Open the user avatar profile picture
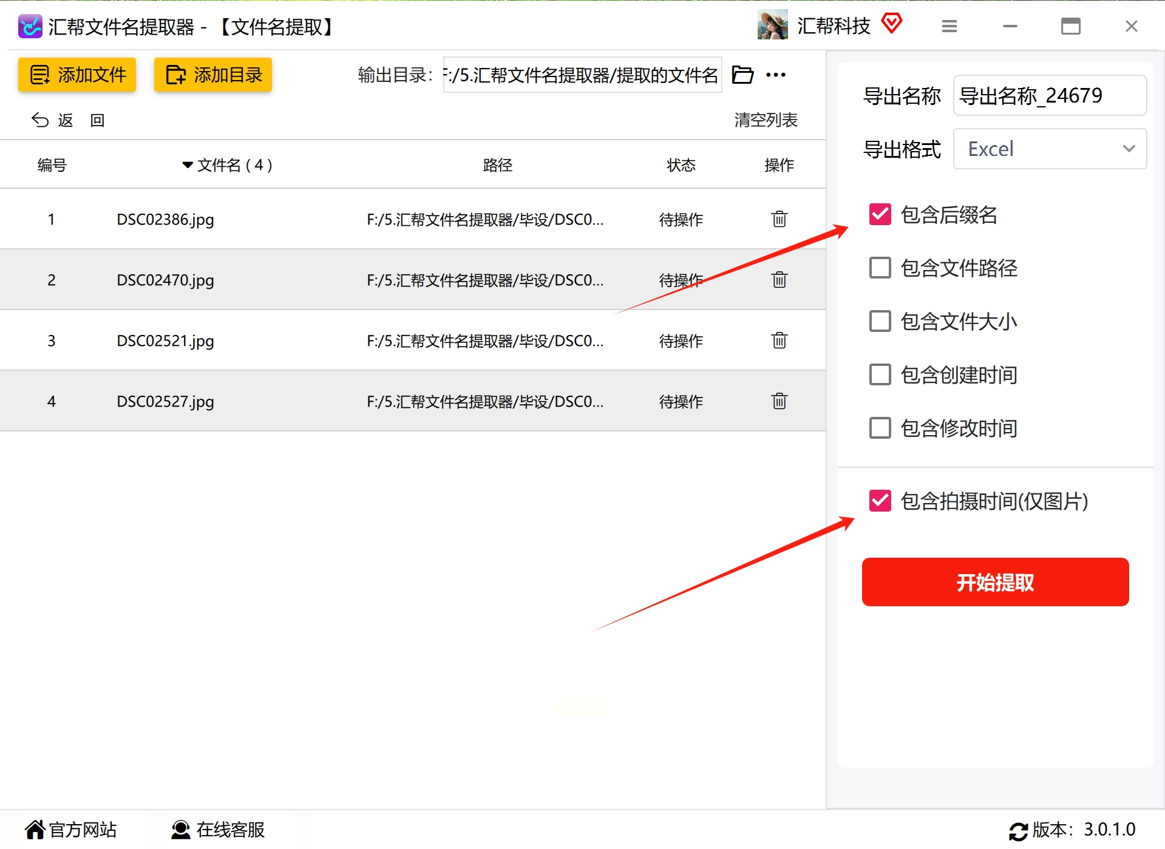 772,25
